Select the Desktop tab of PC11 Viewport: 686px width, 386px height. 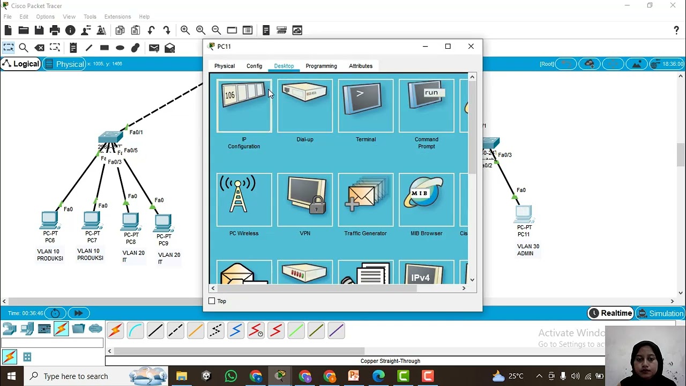pos(284,66)
